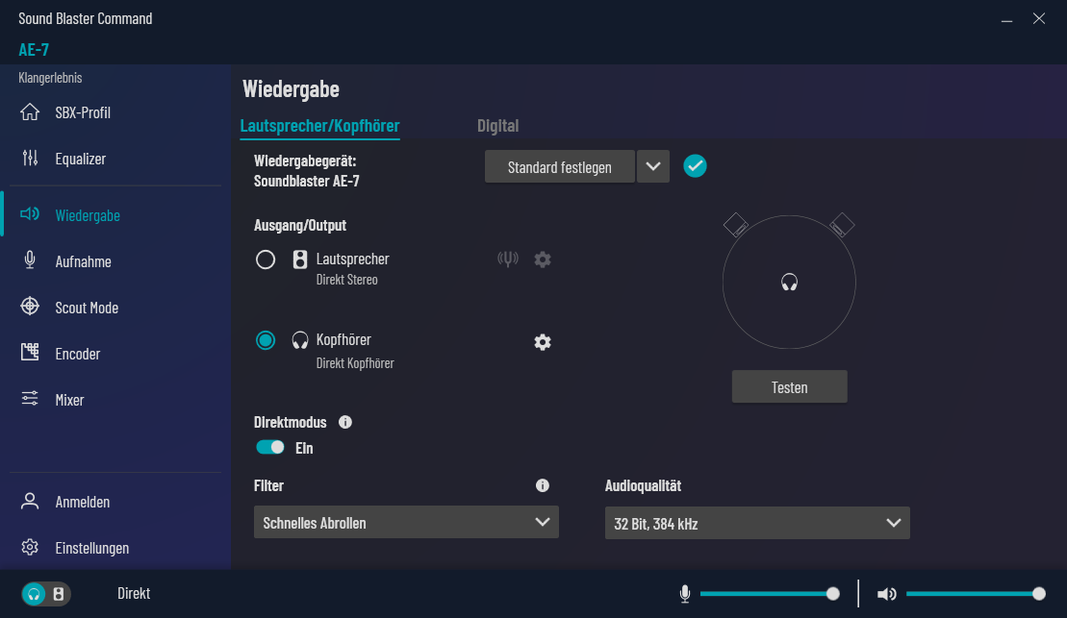Screen dimensions: 1067x618
Task: Open the Filter dropdown showing Schnelles Abrollen
Action: click(x=406, y=522)
